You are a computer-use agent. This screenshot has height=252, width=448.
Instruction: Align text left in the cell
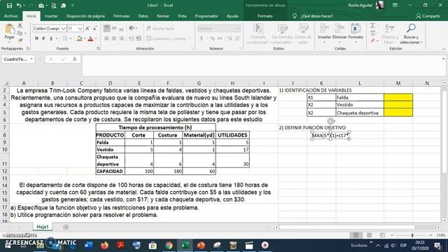click(107, 38)
